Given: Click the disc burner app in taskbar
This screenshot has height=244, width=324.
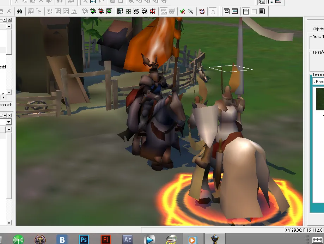Looking at the screenshot, I should (x=171, y=239).
